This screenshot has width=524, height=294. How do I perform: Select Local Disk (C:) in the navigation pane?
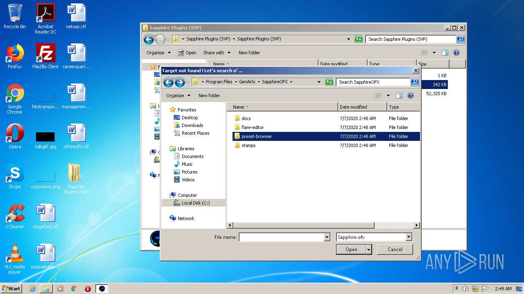194,203
